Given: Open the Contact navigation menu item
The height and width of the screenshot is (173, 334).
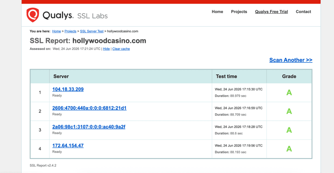Looking at the screenshot, I should [303, 12].
